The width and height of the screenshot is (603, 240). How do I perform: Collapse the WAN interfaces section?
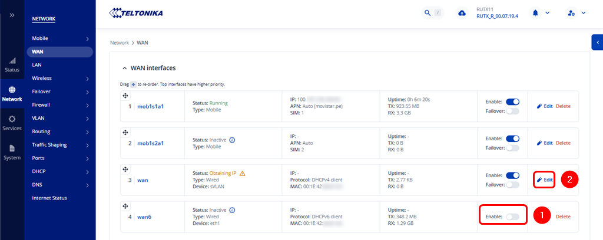tap(124, 68)
